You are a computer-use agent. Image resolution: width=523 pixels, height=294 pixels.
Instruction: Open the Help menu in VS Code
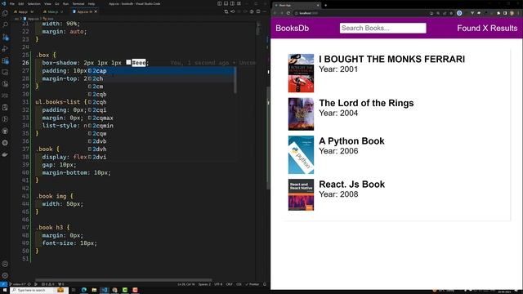pos(92,3)
